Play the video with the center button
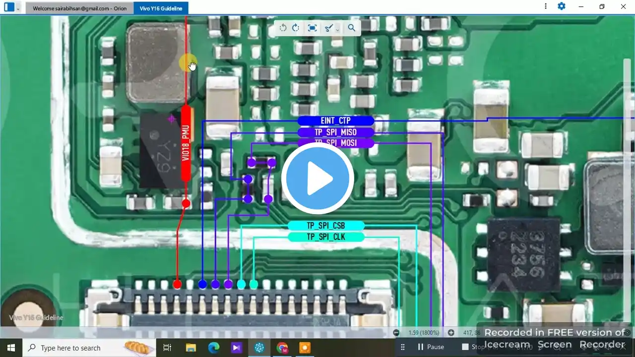Screen dimensions: 635x357 [x=317, y=178]
